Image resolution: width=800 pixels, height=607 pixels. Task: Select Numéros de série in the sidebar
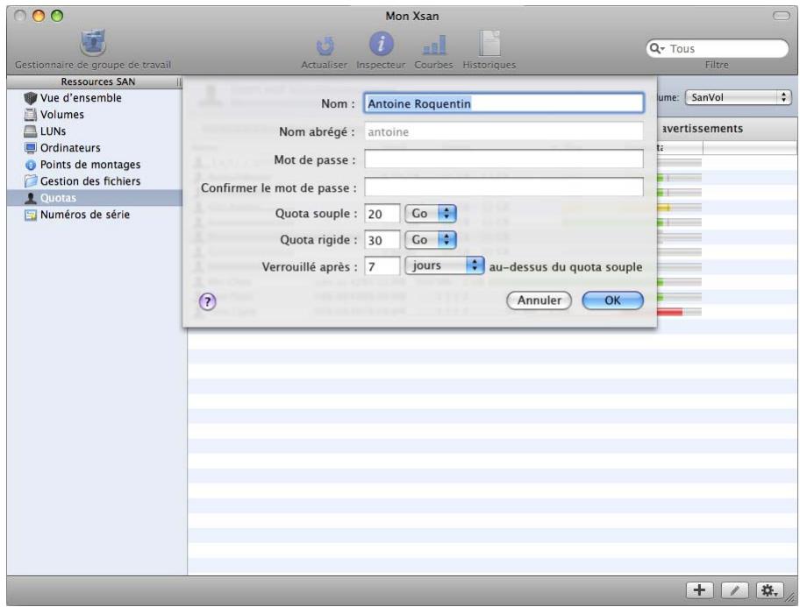coord(76,215)
